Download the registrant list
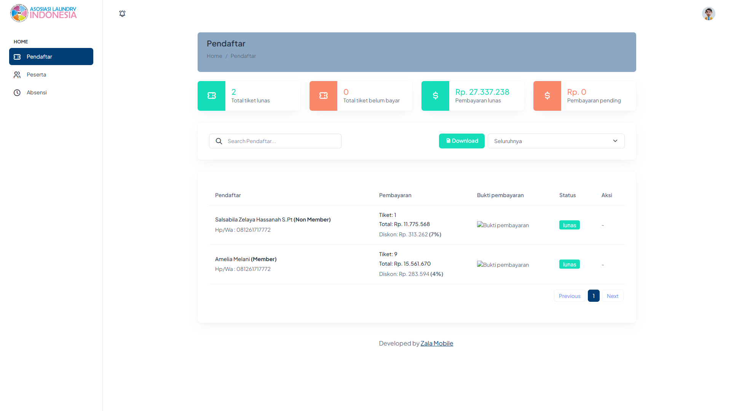This screenshot has width=731, height=411. (x=462, y=141)
